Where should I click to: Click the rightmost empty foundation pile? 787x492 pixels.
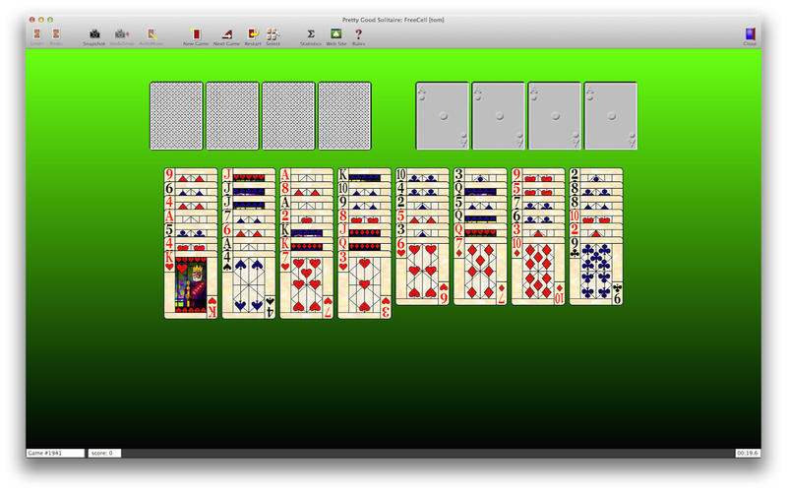click(610, 116)
